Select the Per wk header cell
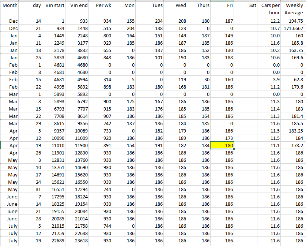This screenshot has width=306, height=246. 101,5
